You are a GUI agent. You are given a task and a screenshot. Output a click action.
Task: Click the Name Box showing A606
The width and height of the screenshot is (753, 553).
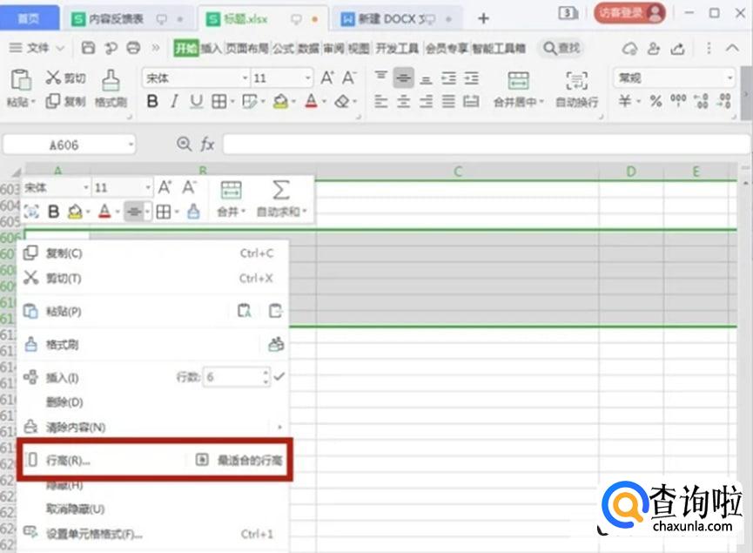coord(61,144)
